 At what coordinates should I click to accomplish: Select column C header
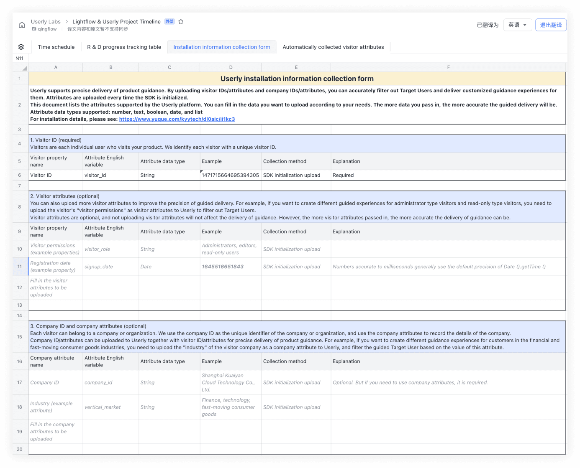pos(169,67)
